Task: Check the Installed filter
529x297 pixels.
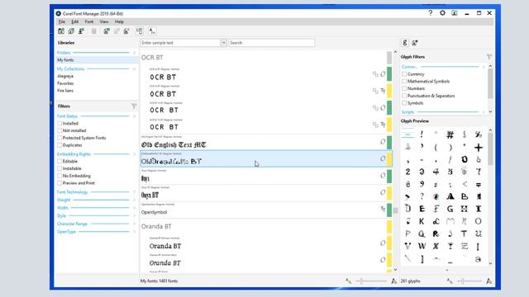Action: (60, 124)
